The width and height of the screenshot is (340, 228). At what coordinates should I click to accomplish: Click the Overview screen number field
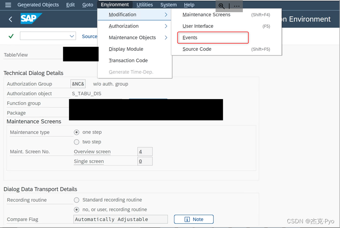[144, 152]
